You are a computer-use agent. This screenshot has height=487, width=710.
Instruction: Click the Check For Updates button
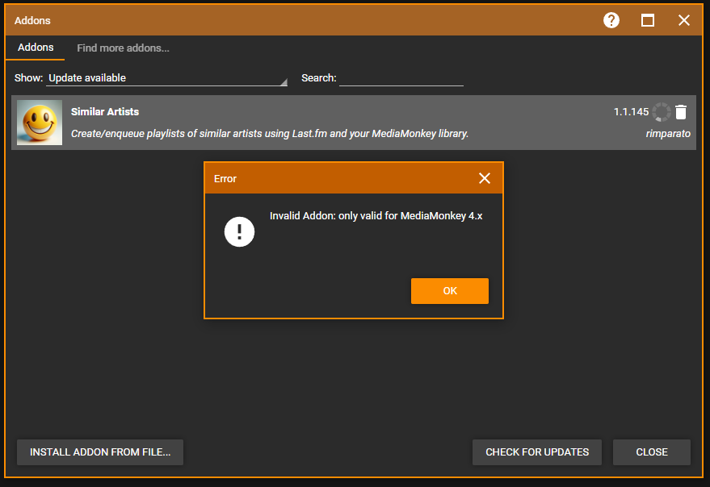point(537,452)
